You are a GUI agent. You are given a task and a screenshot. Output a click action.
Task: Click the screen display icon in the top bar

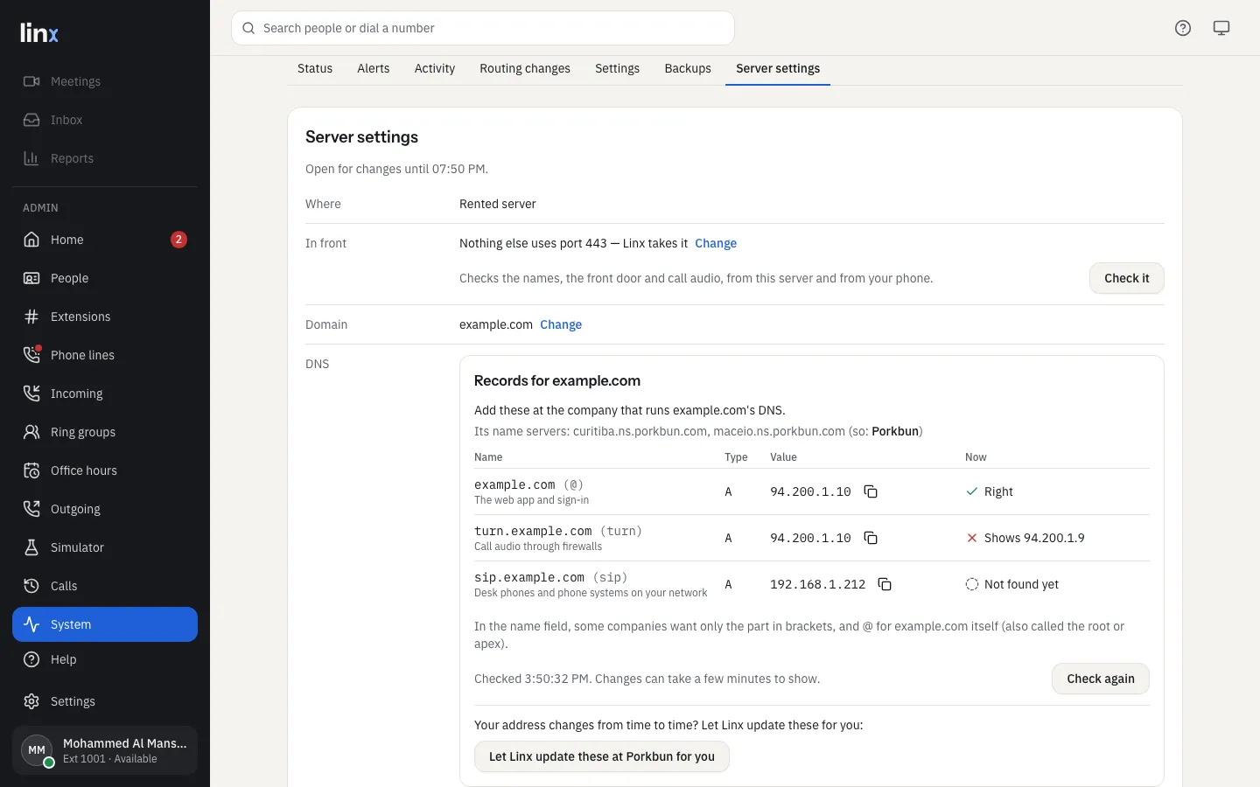[1221, 28]
